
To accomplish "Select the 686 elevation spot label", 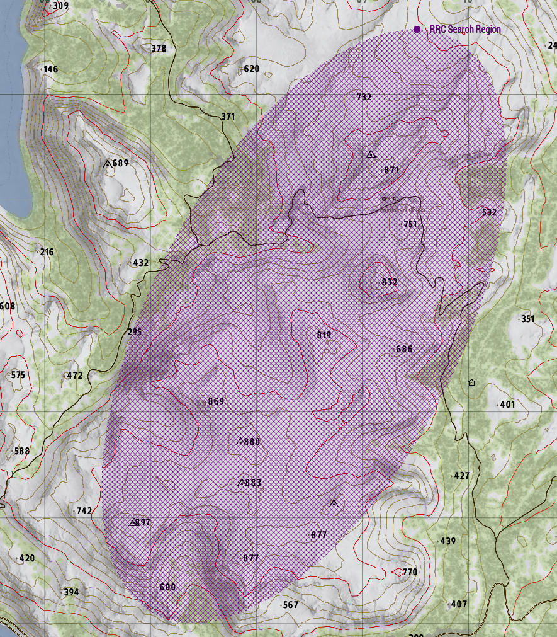I will [404, 349].
